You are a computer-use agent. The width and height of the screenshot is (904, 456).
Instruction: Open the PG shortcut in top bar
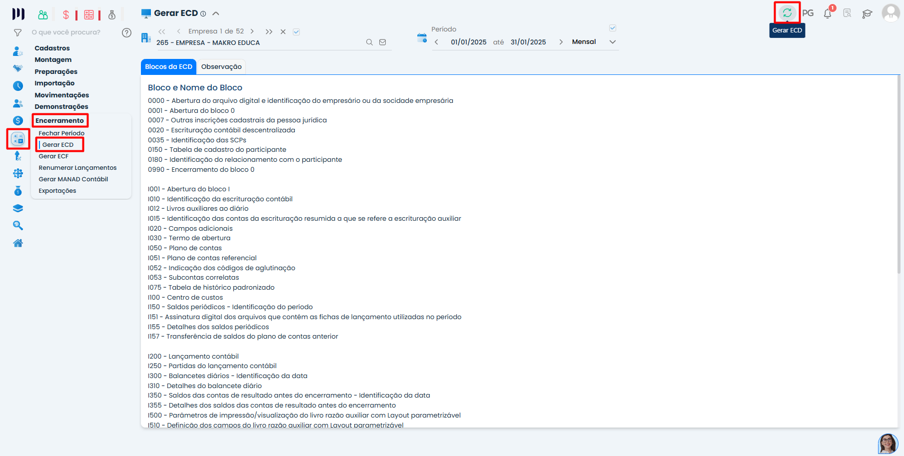point(808,13)
